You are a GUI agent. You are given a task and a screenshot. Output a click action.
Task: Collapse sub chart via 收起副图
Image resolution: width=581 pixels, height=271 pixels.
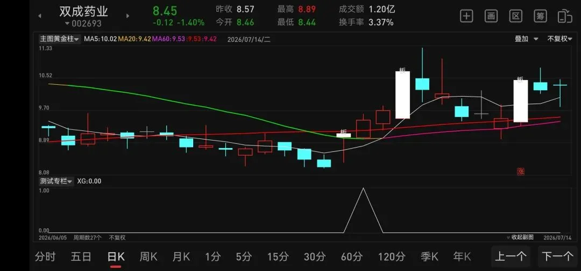click(x=520, y=237)
